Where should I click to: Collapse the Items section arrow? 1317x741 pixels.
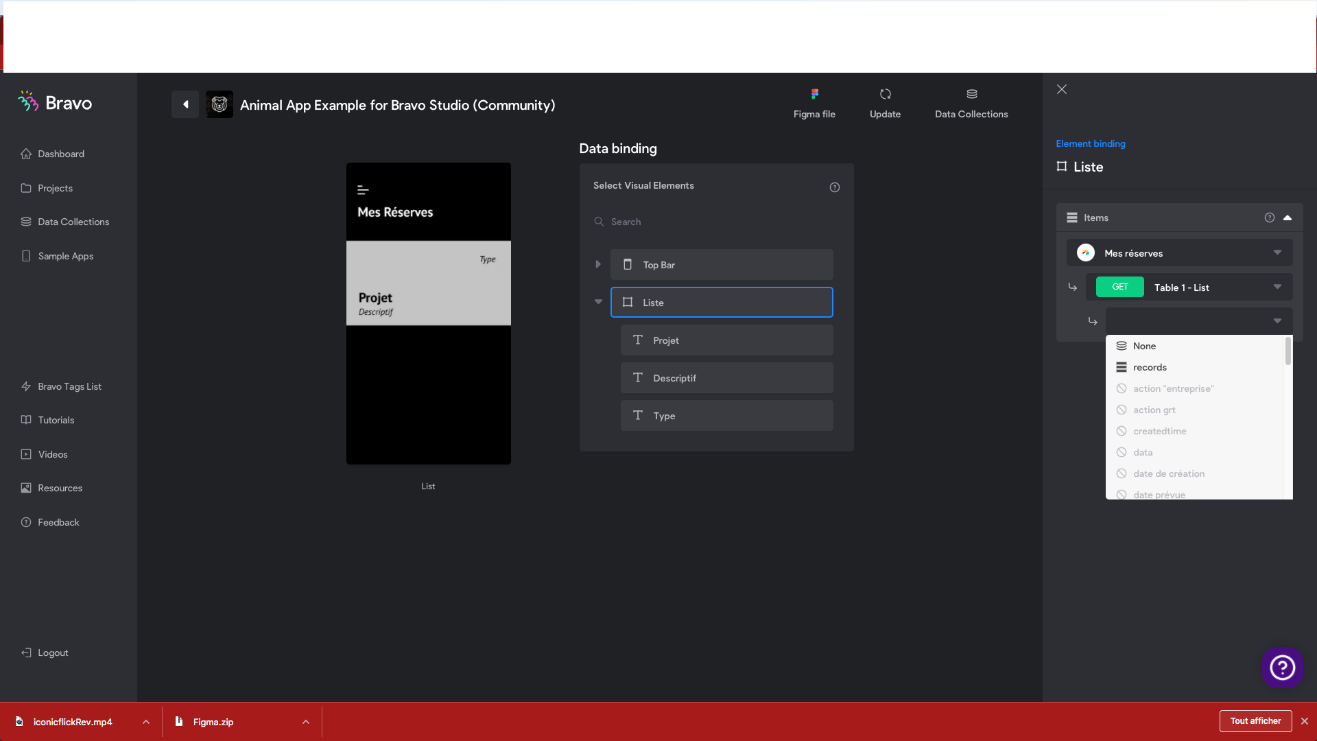click(1288, 217)
